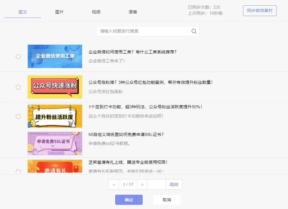The image size is (288, 209).
Task: Click title 芝麻邀请有礼上线，赠送专业版使用权限！
Action: [x=128, y=162]
